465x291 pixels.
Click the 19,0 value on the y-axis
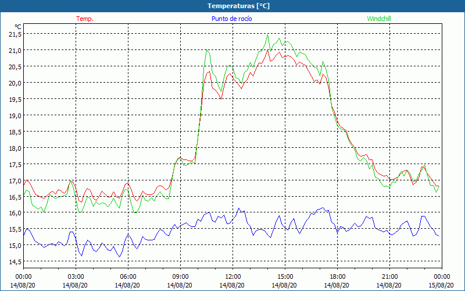[x=15, y=116]
